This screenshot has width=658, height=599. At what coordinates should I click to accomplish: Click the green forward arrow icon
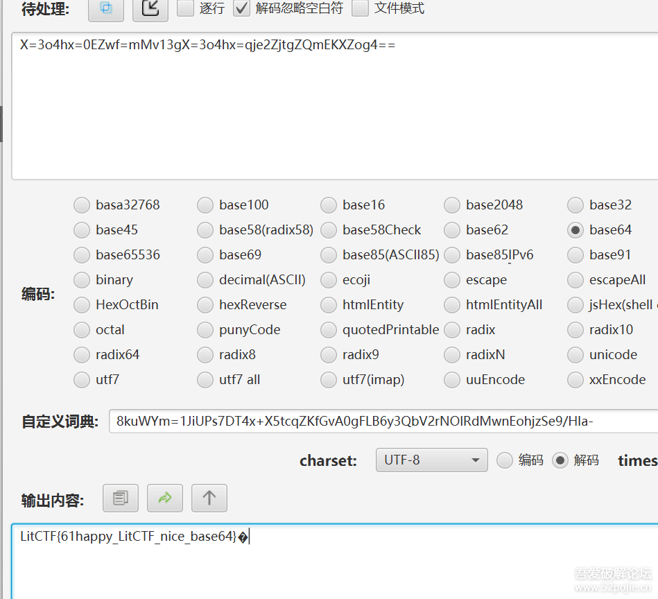(x=165, y=498)
